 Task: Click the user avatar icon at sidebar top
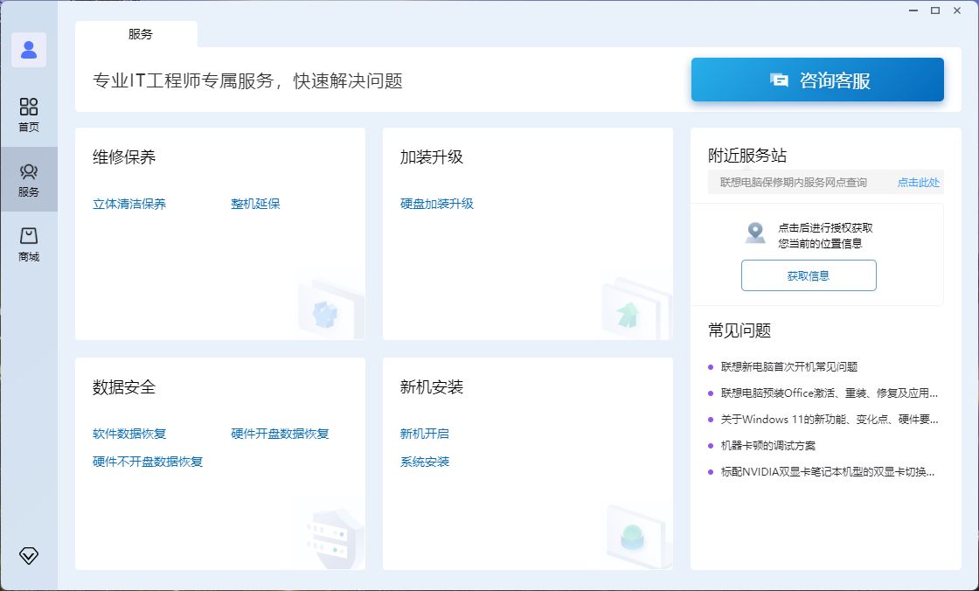29,50
